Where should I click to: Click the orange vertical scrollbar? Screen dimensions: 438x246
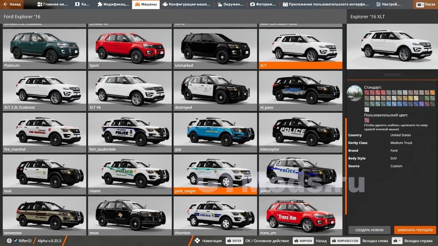[346, 167]
